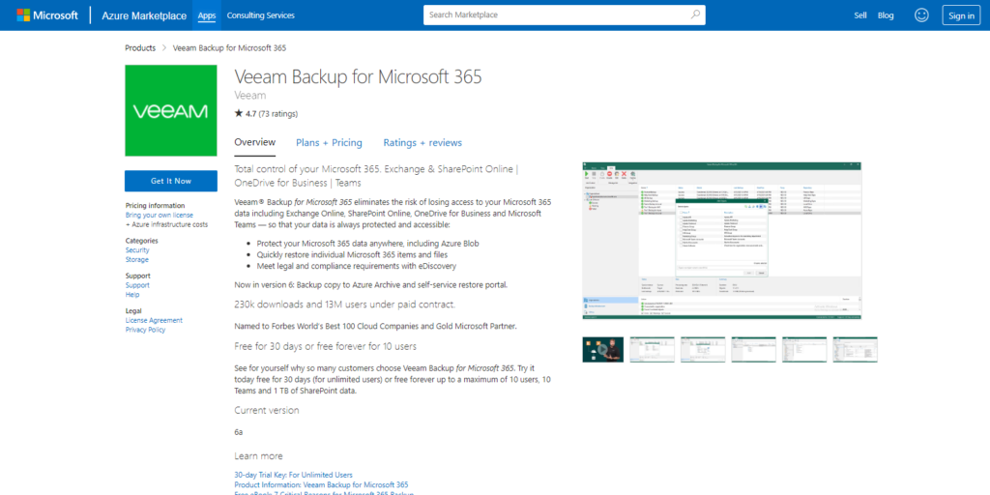Click the "Current version" heading

267,410
